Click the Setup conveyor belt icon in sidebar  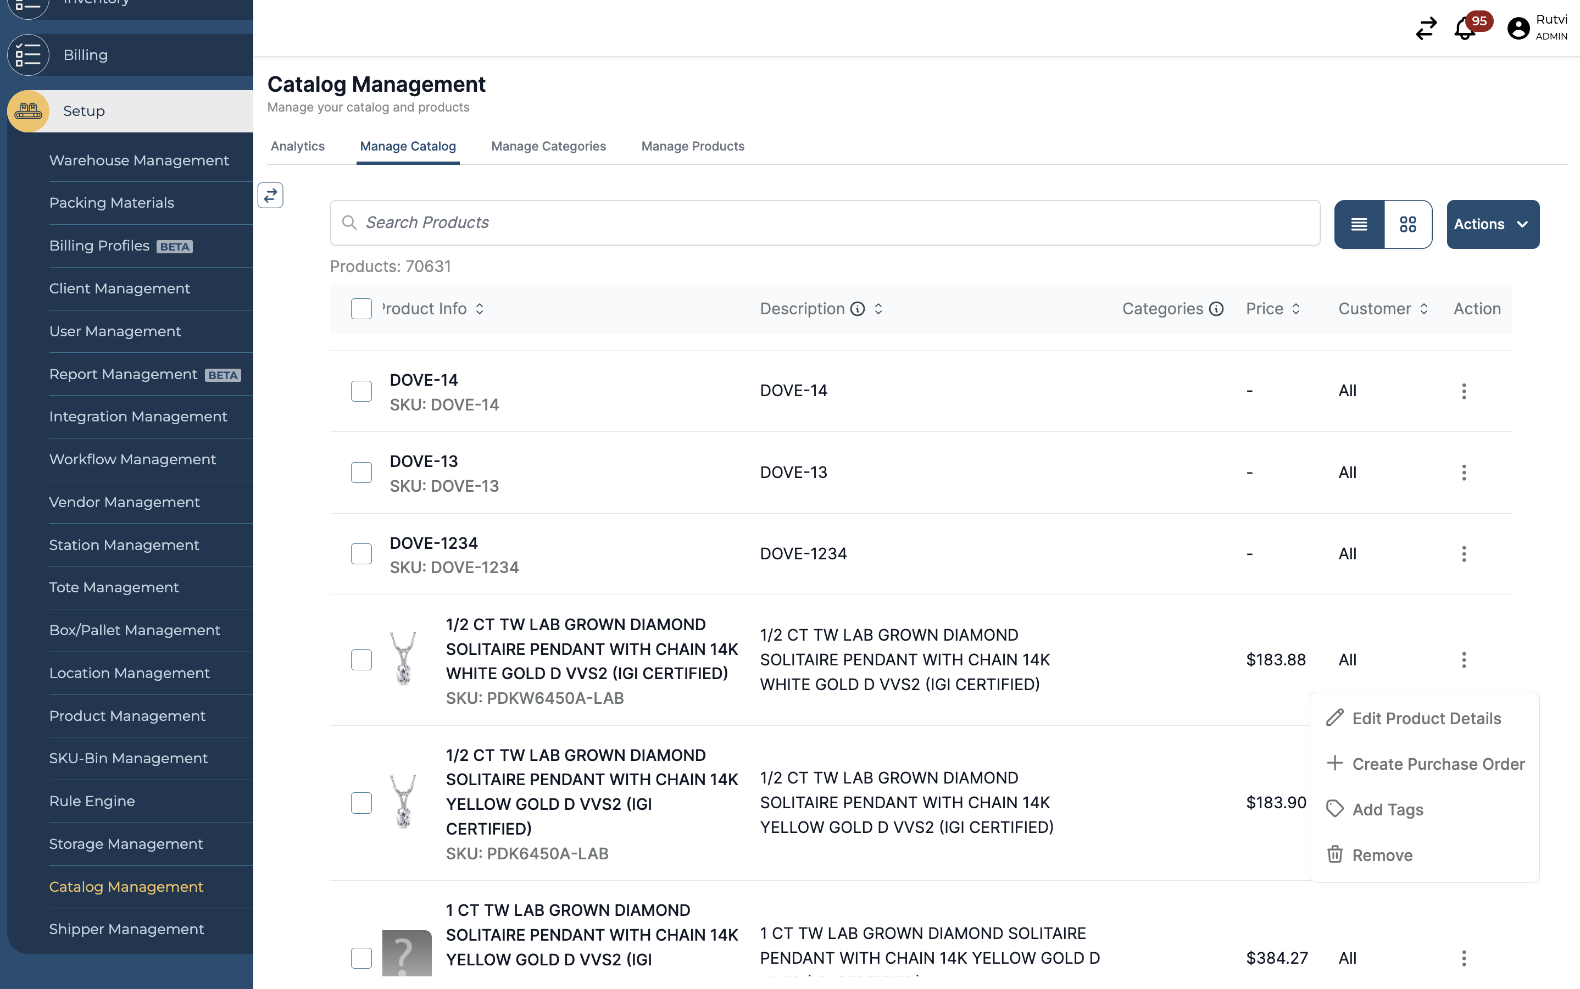[x=28, y=110]
